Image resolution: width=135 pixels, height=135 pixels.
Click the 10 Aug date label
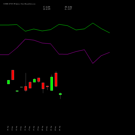8,128
